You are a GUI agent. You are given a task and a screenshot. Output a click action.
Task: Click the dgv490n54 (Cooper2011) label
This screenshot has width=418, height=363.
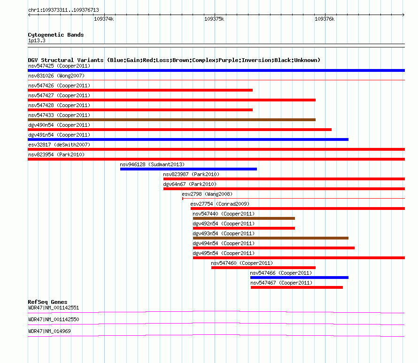point(59,125)
